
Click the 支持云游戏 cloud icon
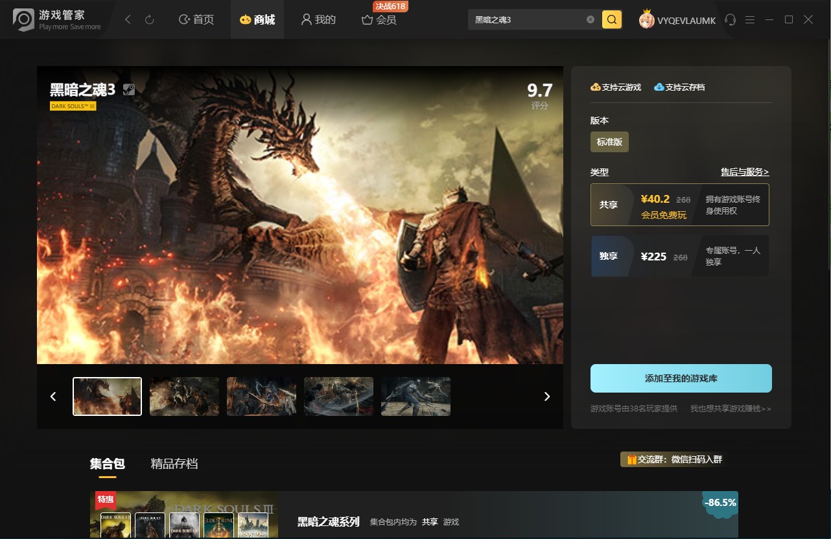[595, 87]
